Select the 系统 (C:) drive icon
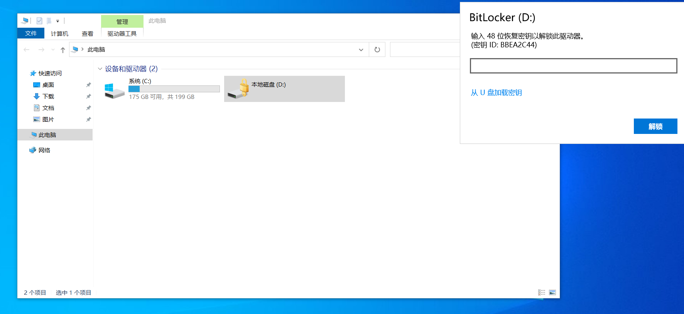Image resolution: width=684 pixels, height=314 pixels. pyautogui.click(x=114, y=90)
